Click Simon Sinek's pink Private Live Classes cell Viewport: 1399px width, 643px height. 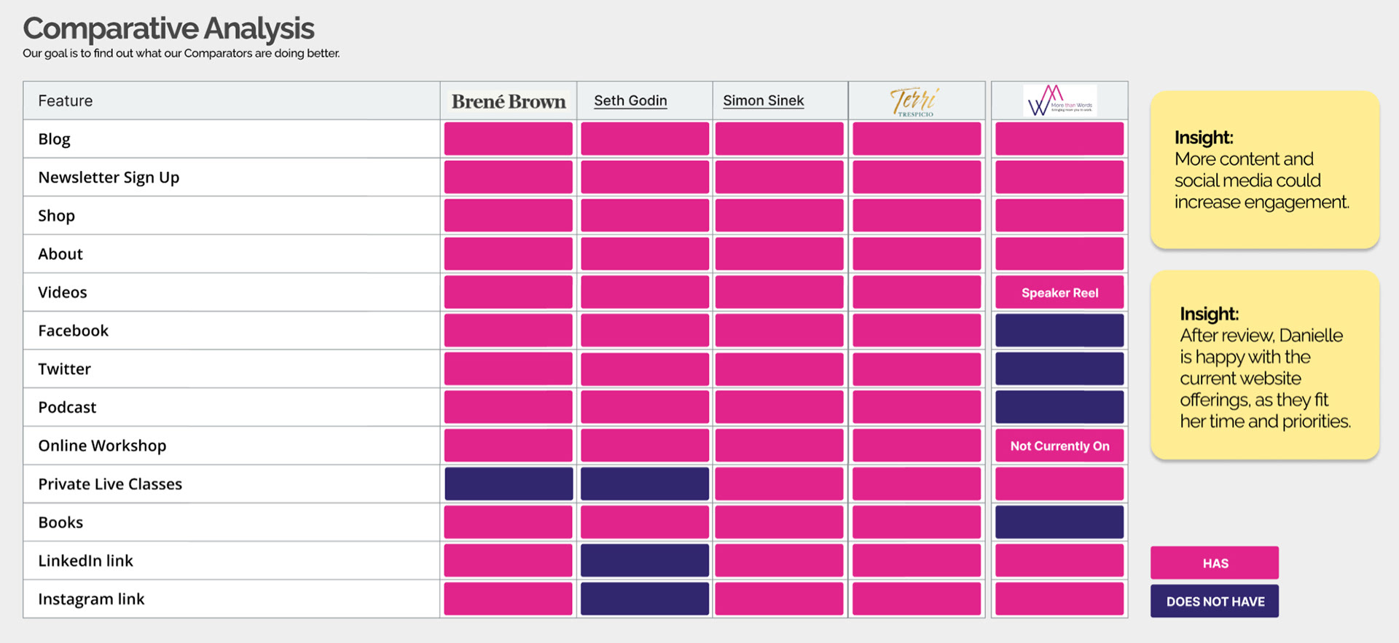[x=779, y=484]
